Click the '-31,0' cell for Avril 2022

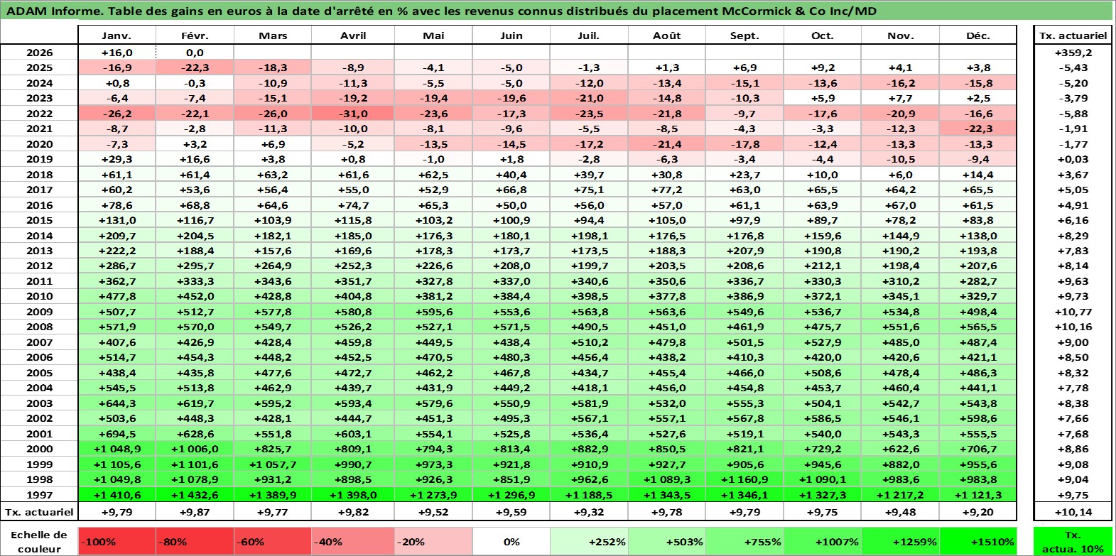pyautogui.click(x=353, y=114)
